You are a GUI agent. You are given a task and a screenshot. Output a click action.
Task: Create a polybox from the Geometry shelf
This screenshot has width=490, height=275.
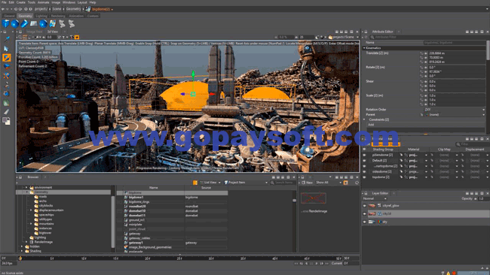[5, 24]
